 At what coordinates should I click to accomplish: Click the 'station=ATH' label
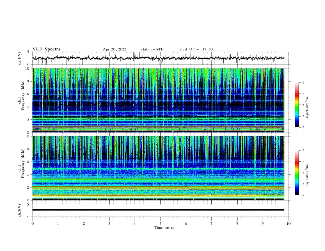[152, 49]
